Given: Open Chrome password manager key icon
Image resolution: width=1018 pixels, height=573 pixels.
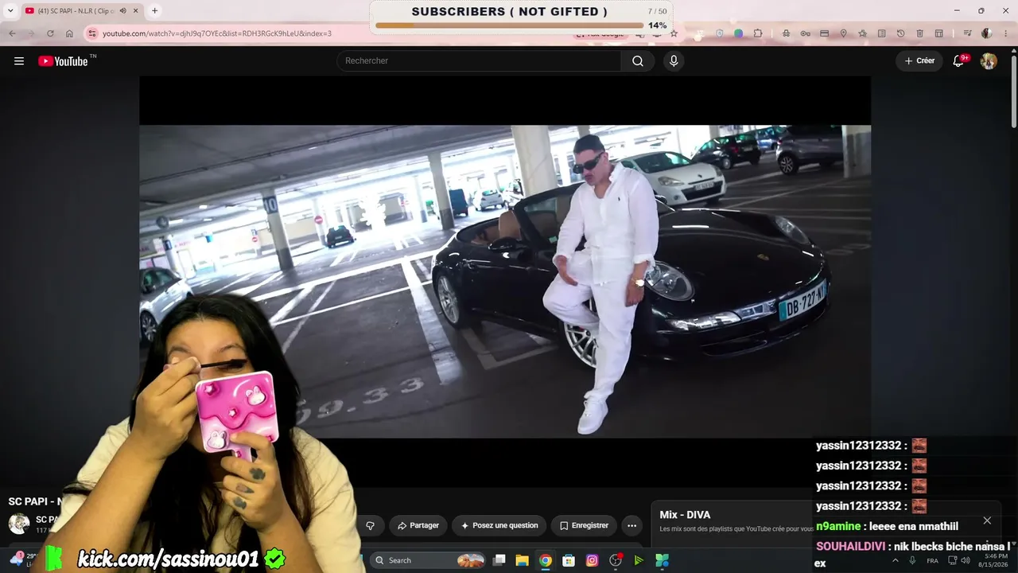Looking at the screenshot, I should point(805,33).
